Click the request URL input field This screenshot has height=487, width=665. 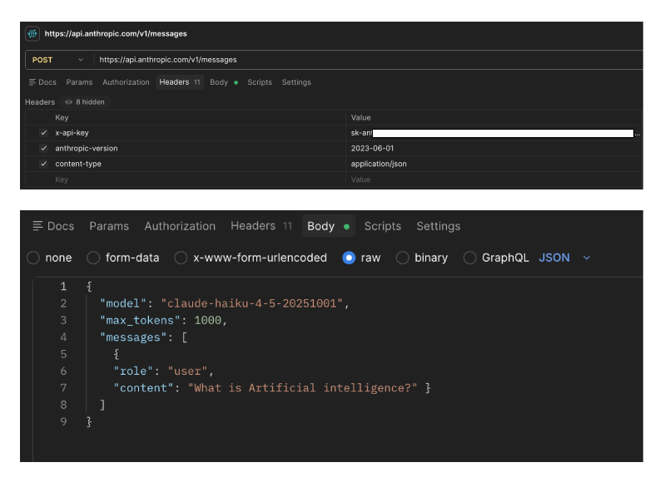(x=368, y=60)
